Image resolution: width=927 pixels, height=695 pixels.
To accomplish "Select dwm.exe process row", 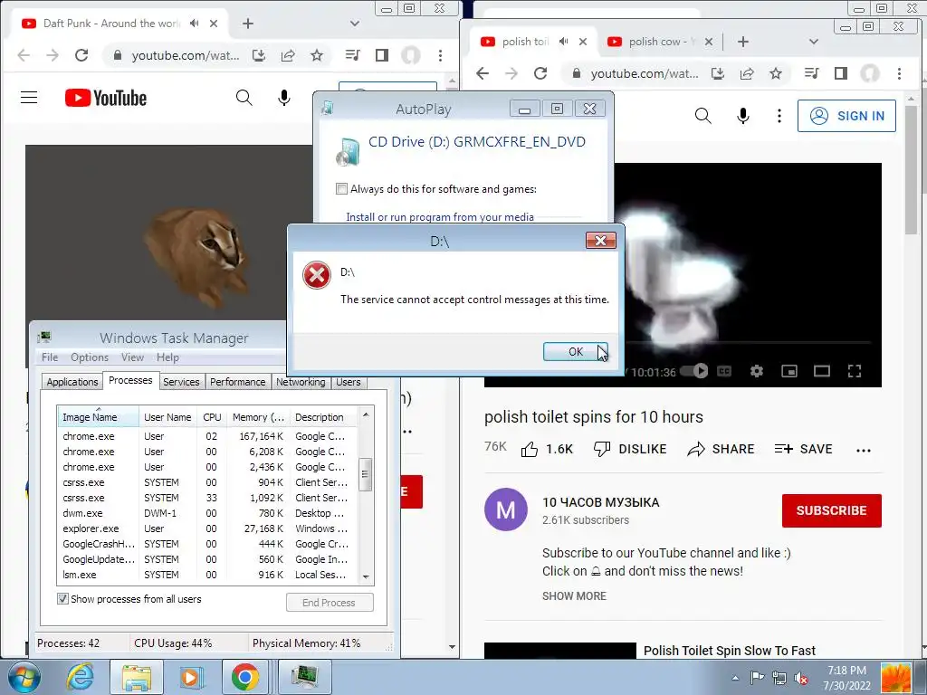I will point(207,513).
